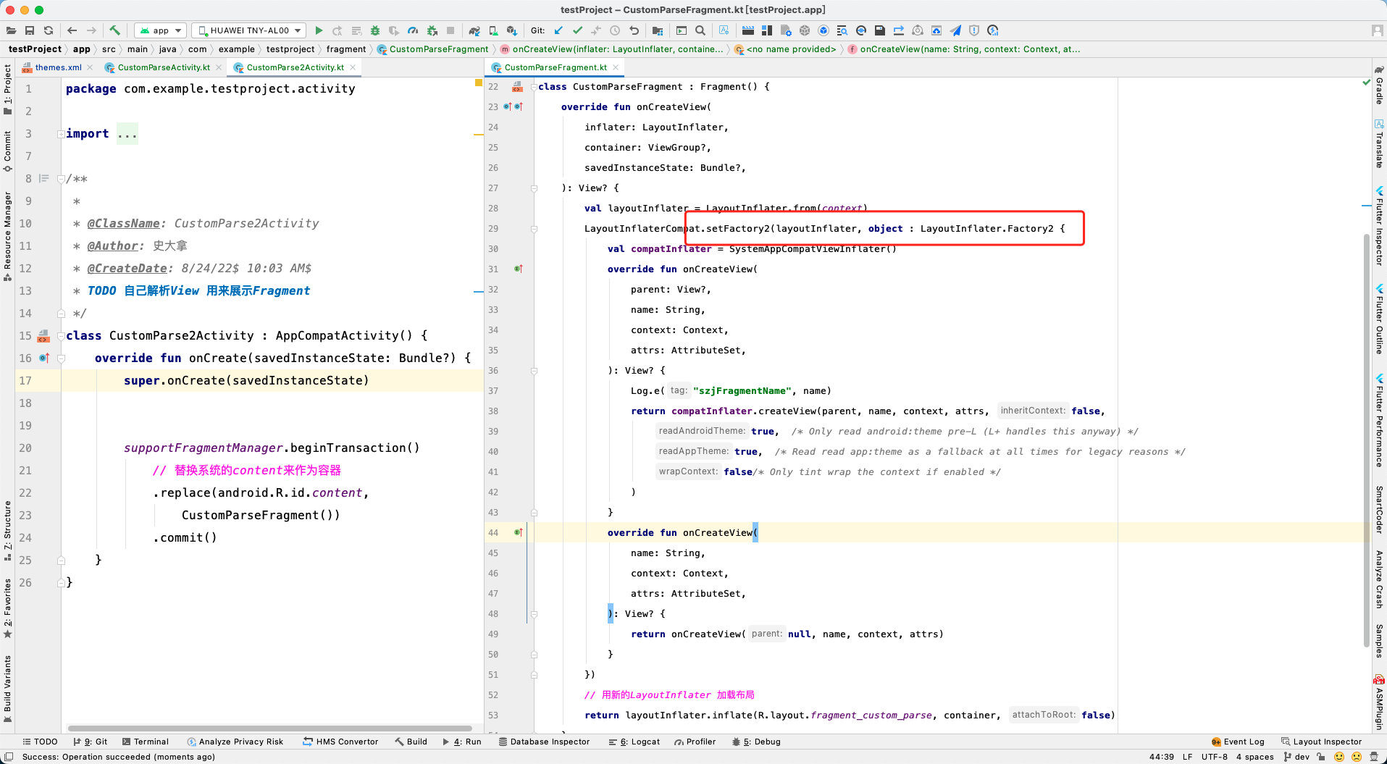
Task: Collapse the CustomParse2Activity class fold marker
Action: [61, 336]
